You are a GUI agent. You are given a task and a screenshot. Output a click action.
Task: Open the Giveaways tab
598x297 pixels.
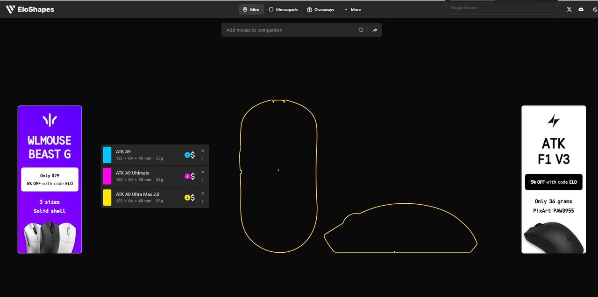(x=320, y=9)
